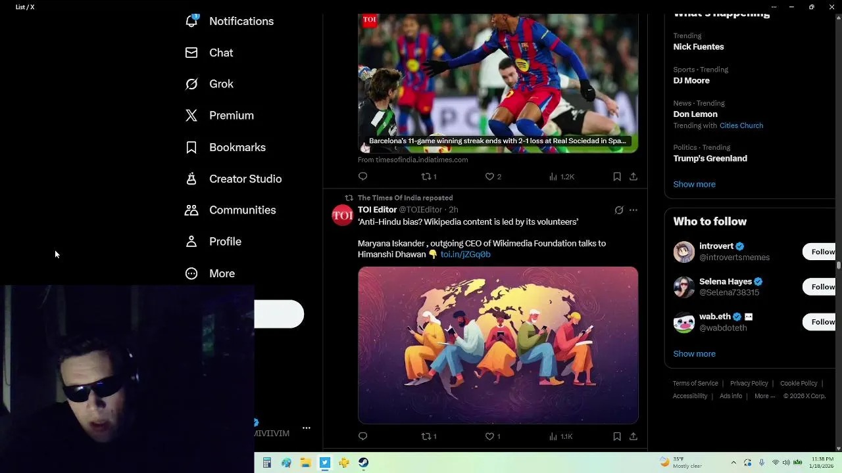Open Privacy Policy link
This screenshot has height=473, width=842.
[749, 383]
